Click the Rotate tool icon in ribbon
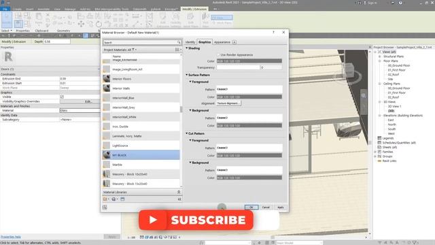Viewport: 435px width, 245px height. coord(99,24)
